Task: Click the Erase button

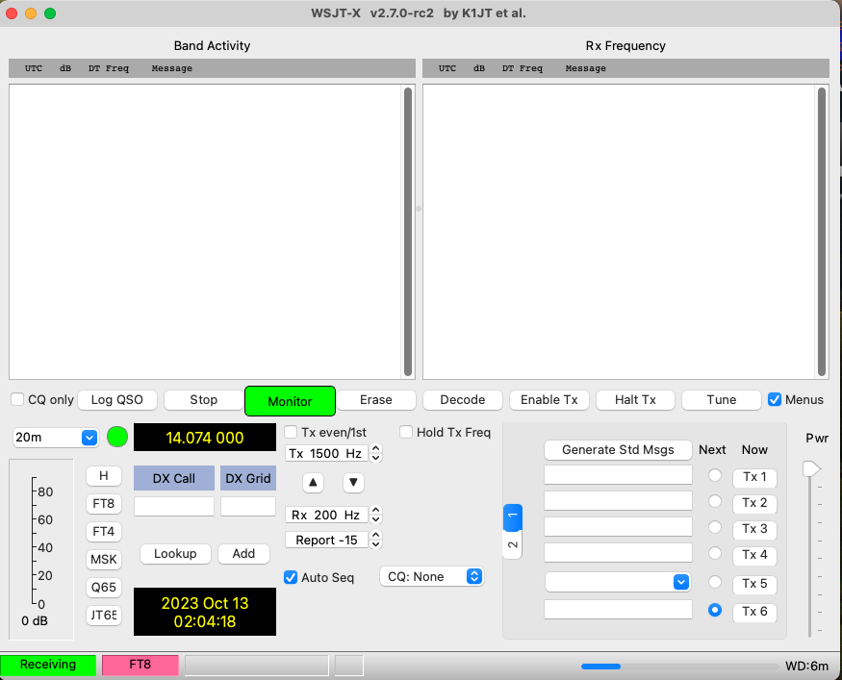Action: click(x=376, y=400)
